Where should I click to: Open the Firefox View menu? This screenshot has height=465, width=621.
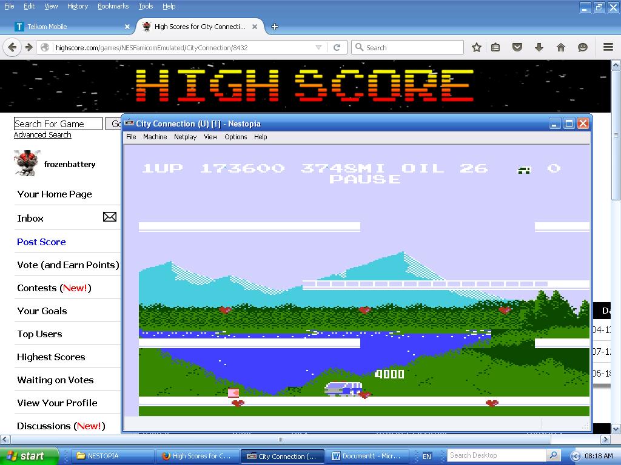pyautogui.click(x=51, y=6)
